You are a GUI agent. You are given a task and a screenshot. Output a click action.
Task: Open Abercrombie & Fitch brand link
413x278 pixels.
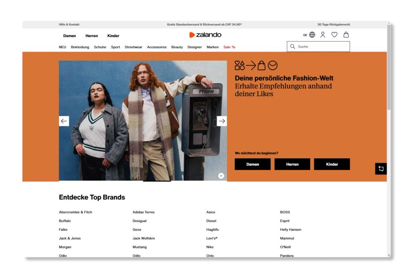pyautogui.click(x=76, y=212)
